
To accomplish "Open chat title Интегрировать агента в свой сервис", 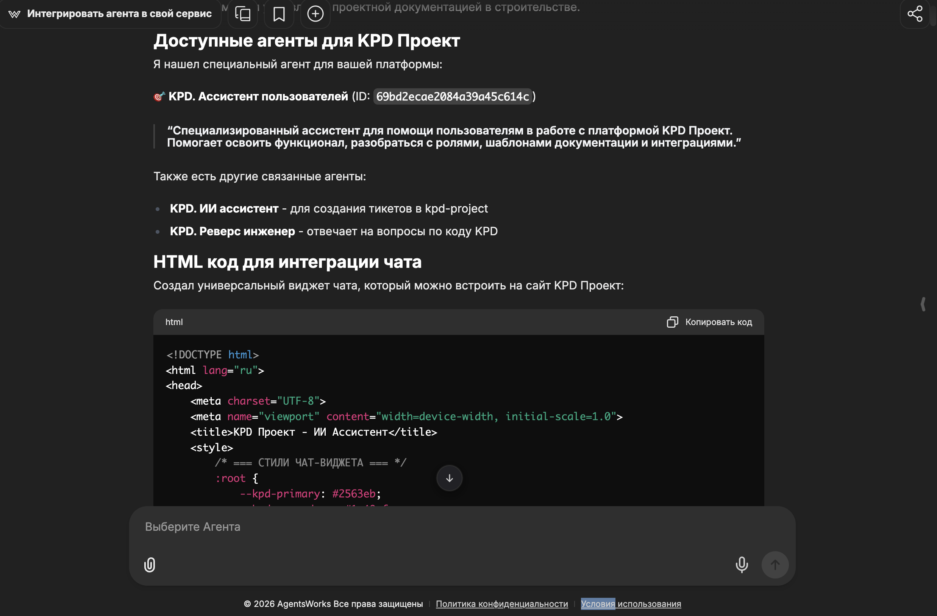I will pyautogui.click(x=119, y=14).
